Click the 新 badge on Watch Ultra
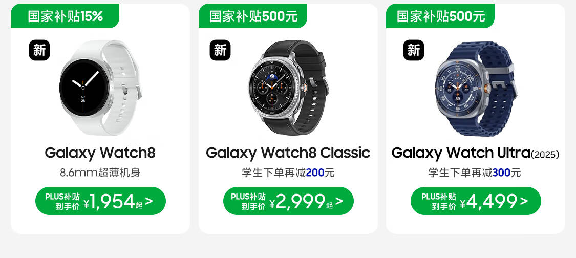Viewport: 576px width, 258px height. tap(414, 50)
